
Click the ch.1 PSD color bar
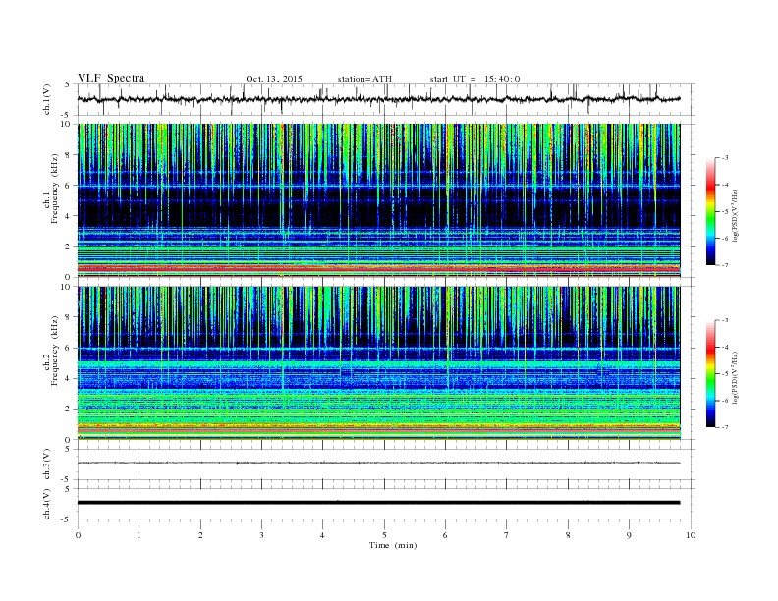point(711,211)
